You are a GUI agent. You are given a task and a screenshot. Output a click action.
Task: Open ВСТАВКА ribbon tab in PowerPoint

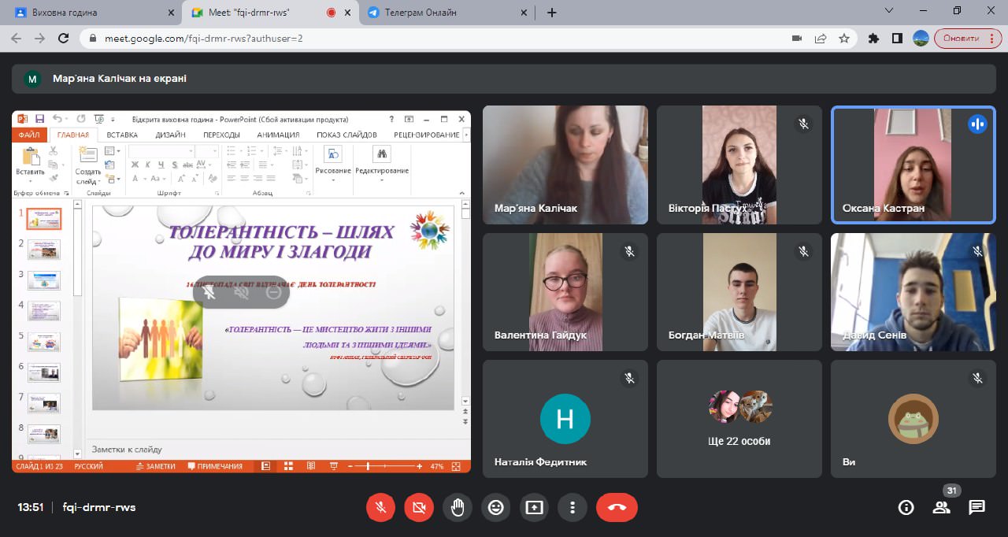pos(122,135)
